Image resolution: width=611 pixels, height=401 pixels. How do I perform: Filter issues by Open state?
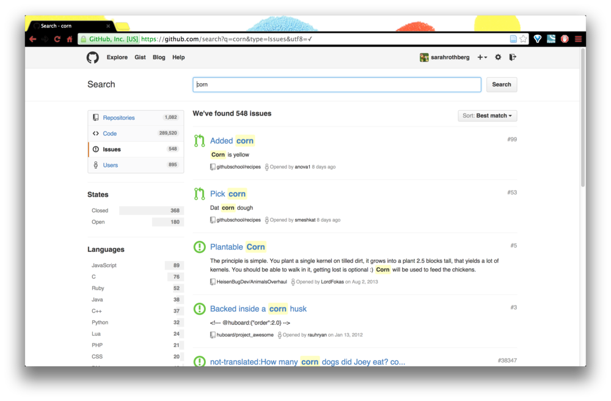[x=136, y=222]
